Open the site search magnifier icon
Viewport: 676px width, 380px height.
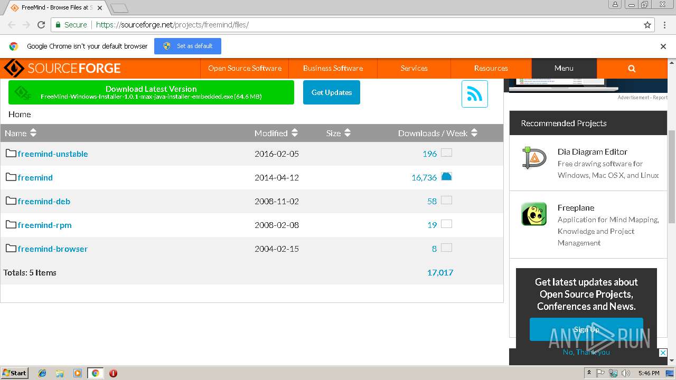click(x=632, y=68)
